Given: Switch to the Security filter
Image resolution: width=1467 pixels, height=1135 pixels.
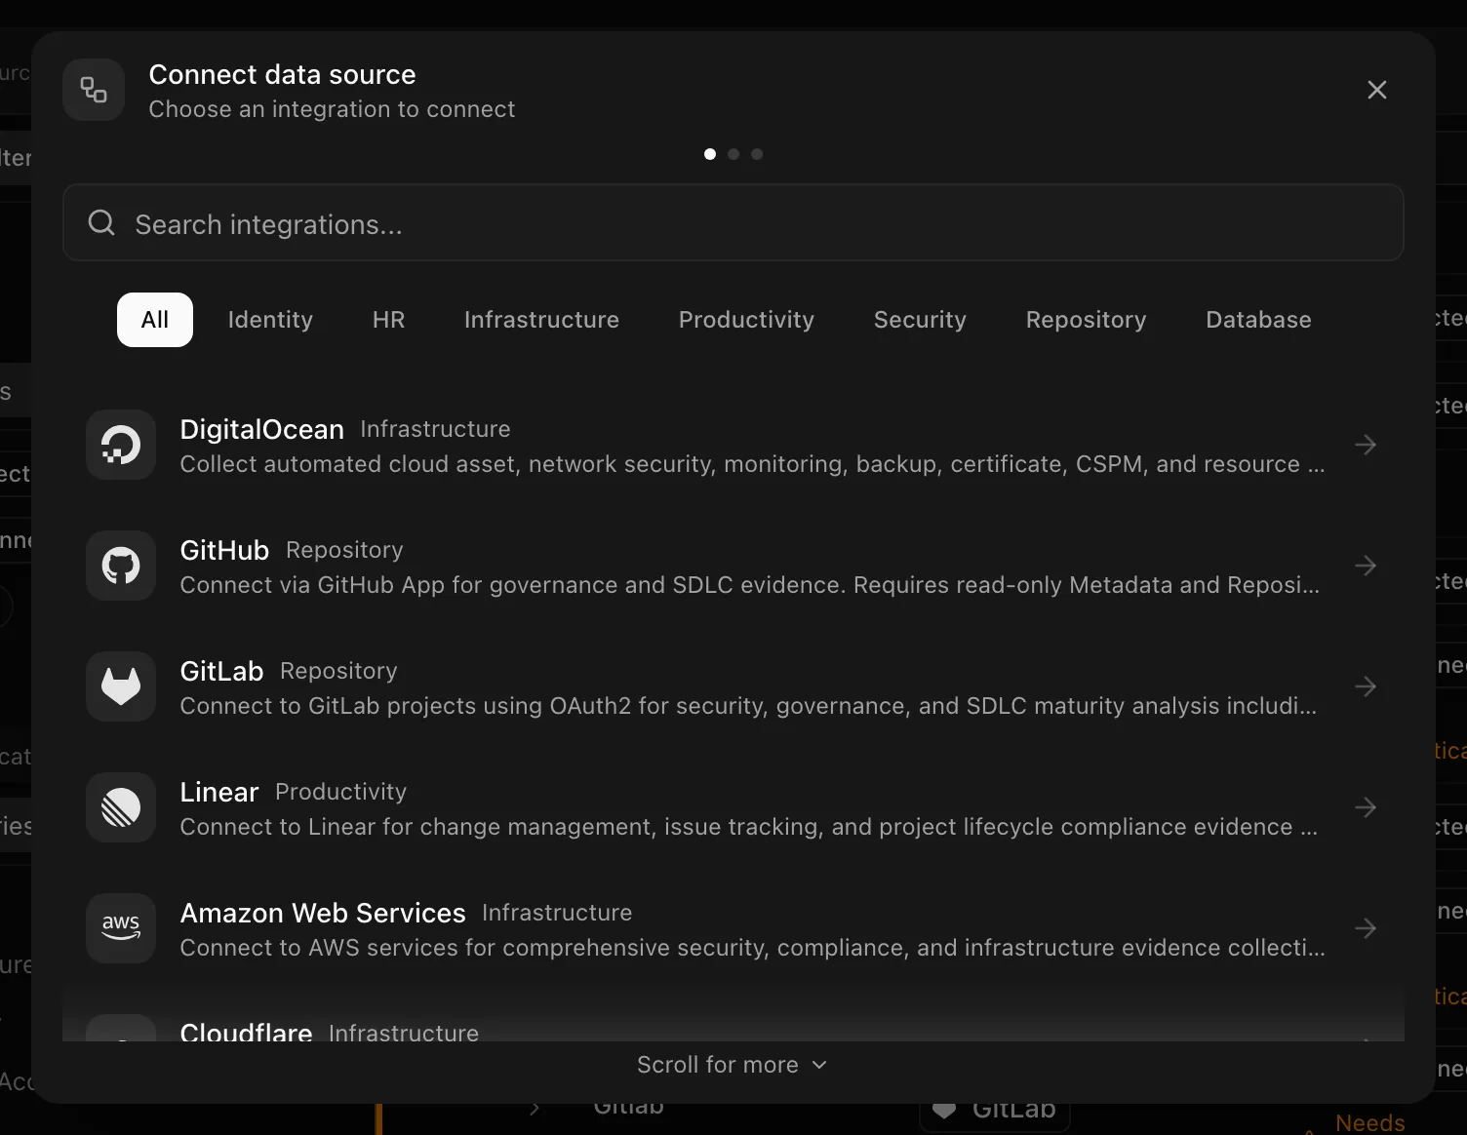Looking at the screenshot, I should 920,320.
